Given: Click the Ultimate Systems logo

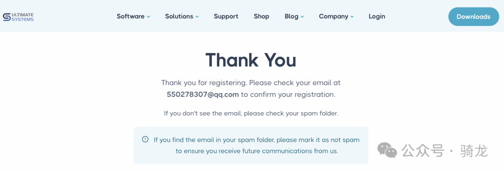Looking at the screenshot, I should (x=18, y=17).
